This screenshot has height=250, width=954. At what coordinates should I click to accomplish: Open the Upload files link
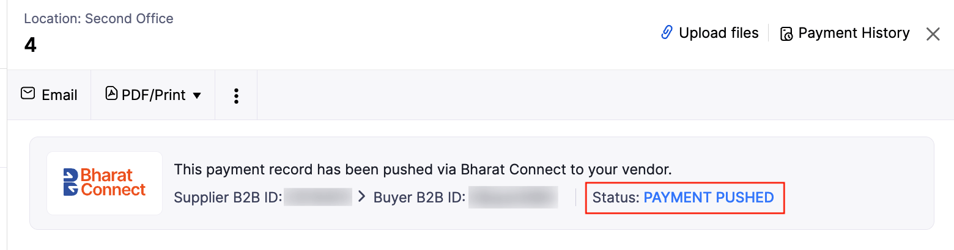tap(719, 33)
